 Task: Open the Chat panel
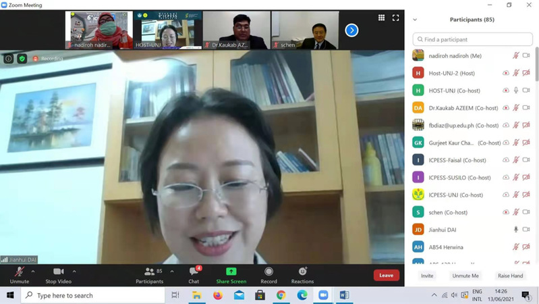click(194, 274)
